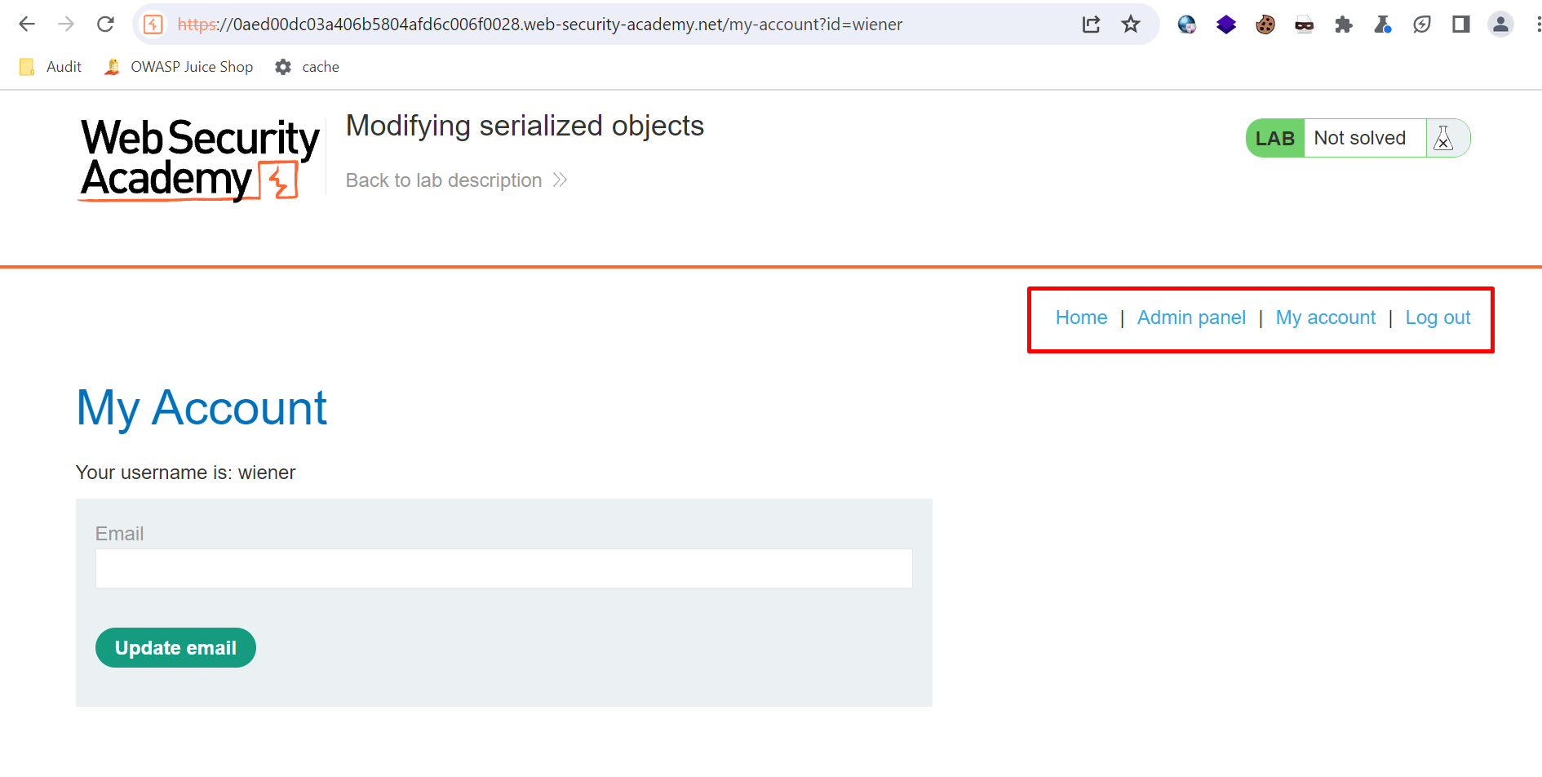1542x777 pixels.
Task: Click the lab flask icon next to Not solved
Action: [x=1443, y=138]
